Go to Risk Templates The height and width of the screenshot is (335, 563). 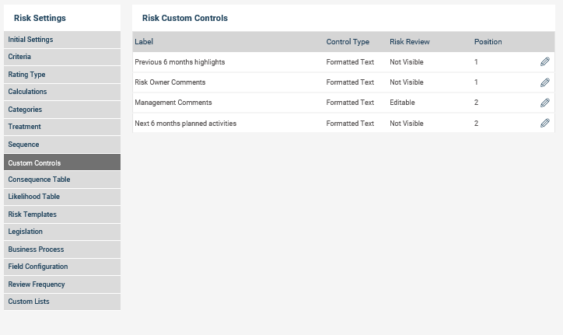(x=62, y=215)
